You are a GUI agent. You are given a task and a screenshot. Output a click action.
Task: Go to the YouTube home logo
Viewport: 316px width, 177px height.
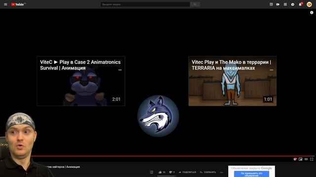click(18, 4)
